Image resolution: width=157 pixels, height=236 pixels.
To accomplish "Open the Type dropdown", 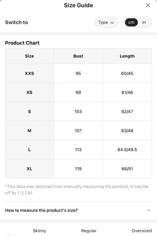I will click(x=106, y=22).
